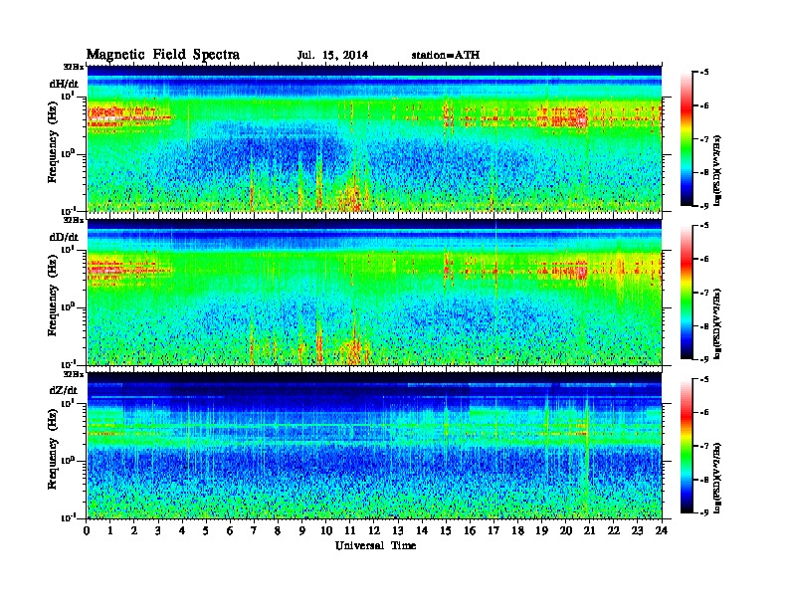The image size is (788, 609).
Task: Click the hour '20' tick label
Action: (566, 531)
